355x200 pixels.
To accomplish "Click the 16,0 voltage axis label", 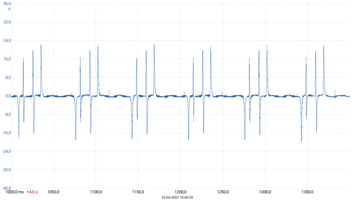I will coord(6,59).
